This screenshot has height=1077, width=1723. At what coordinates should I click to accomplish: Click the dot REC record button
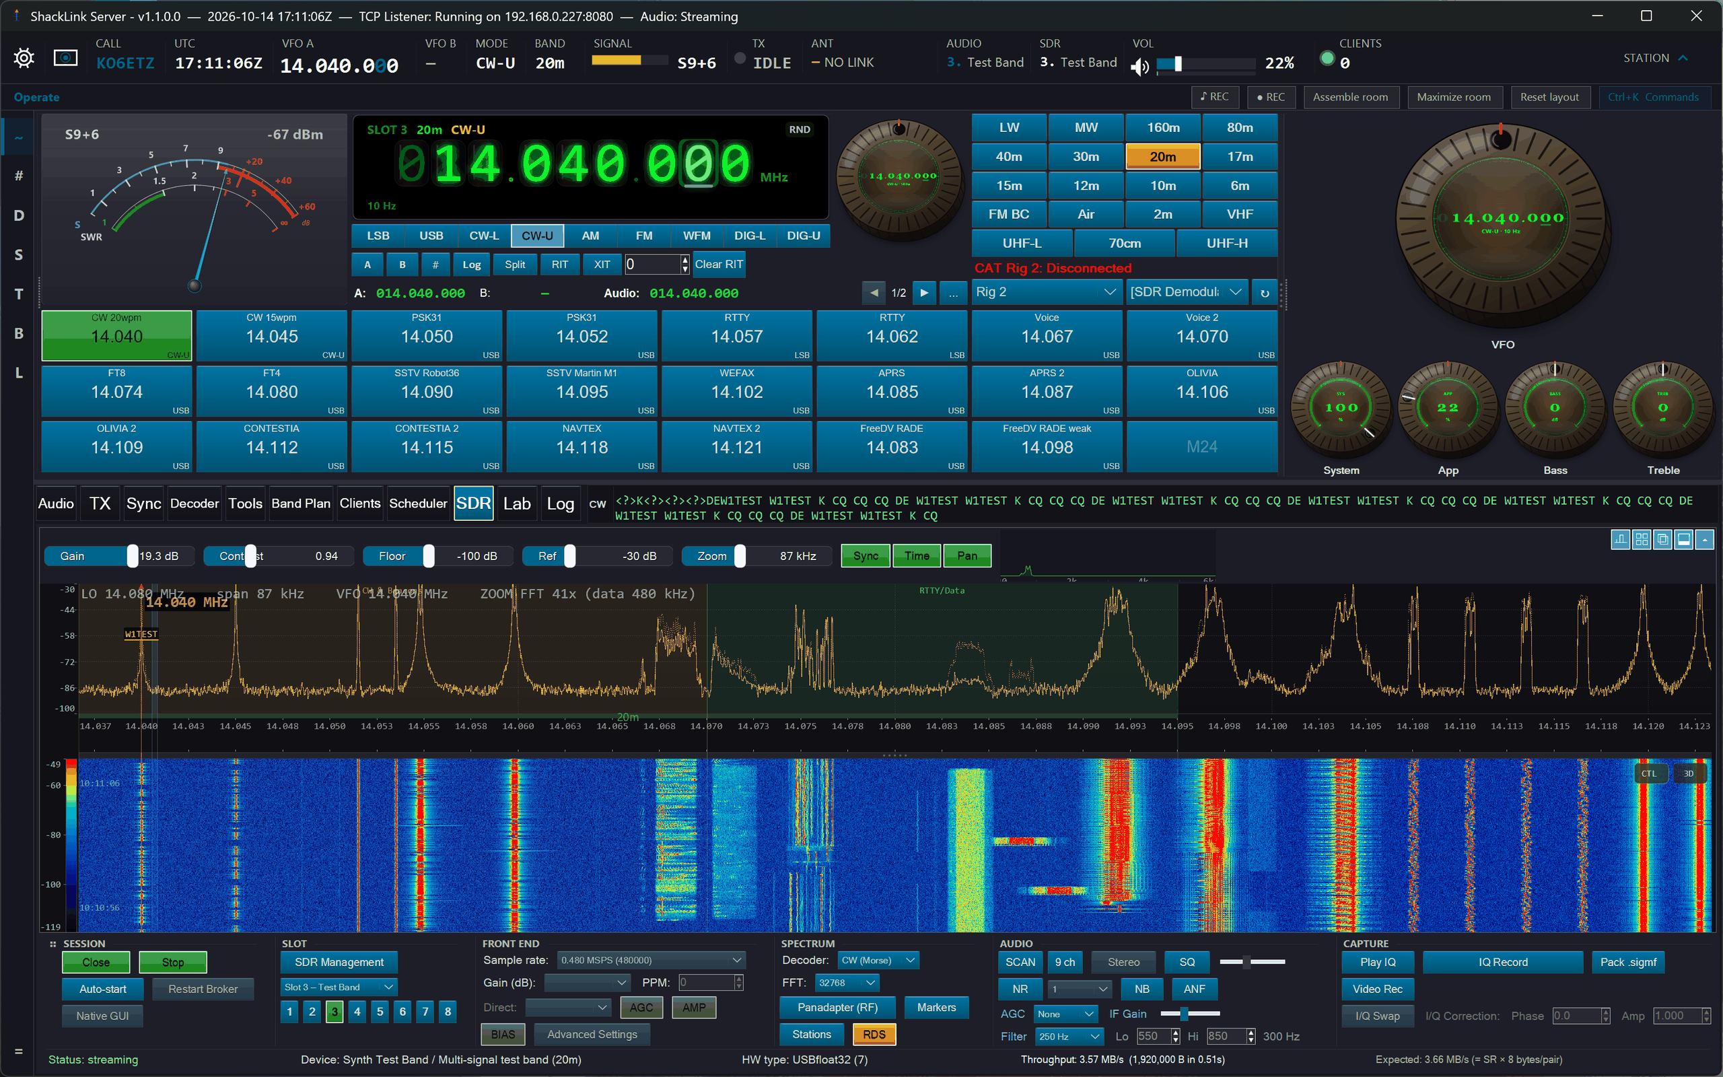(1271, 97)
